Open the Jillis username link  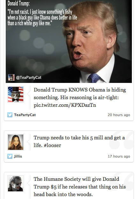18,156
